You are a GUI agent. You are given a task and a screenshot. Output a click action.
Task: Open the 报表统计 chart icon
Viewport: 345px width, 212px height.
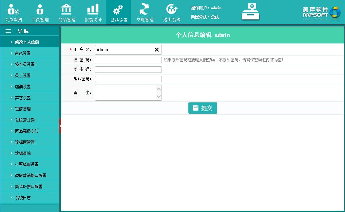(x=93, y=9)
